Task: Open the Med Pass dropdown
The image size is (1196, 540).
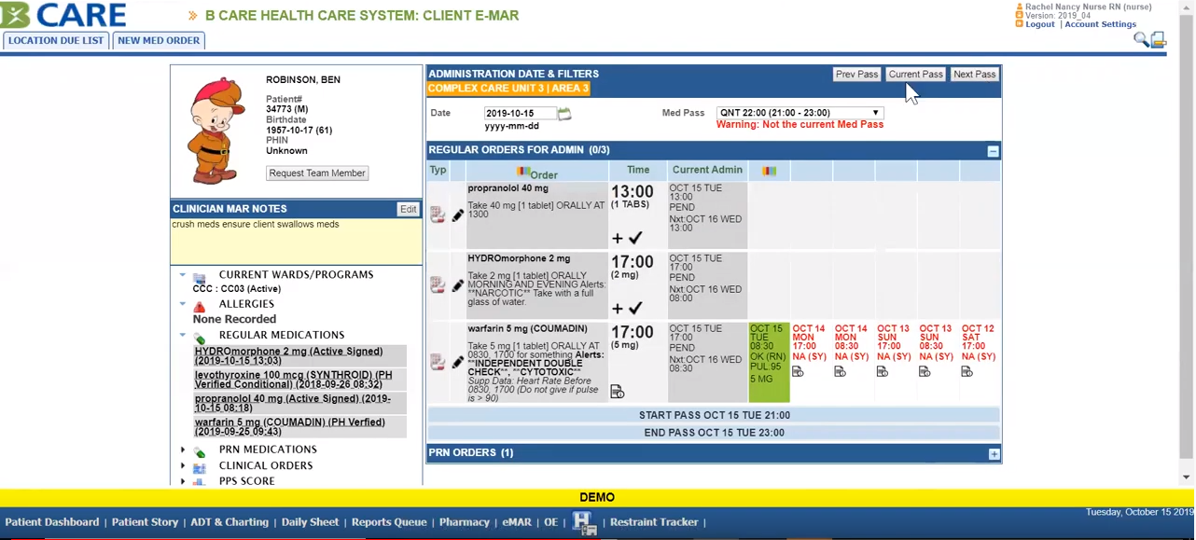Action: [x=799, y=113]
